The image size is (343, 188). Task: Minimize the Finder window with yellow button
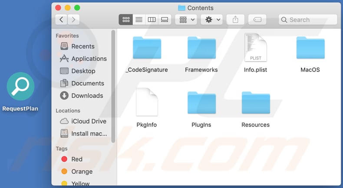pos(68,8)
